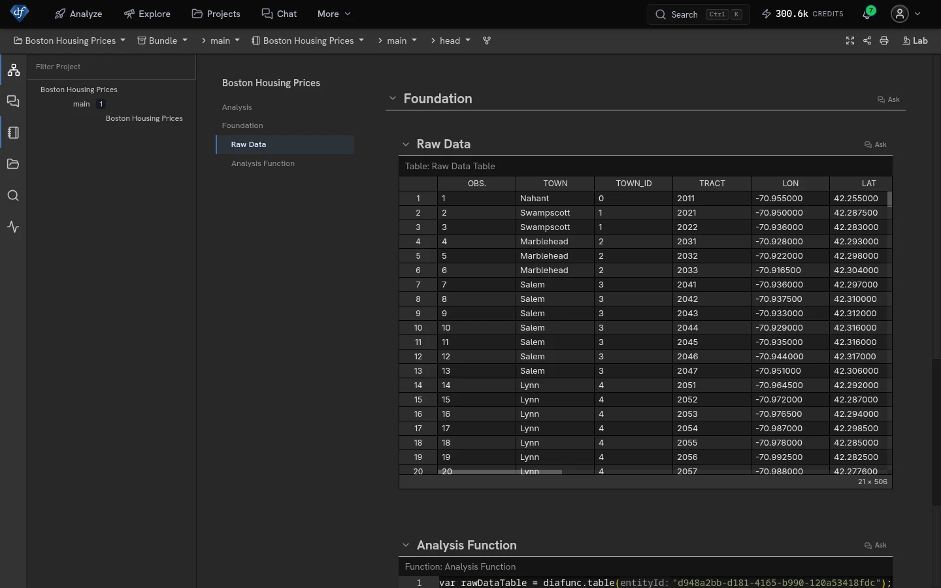Select the main branch tree item
This screenshot has height=588, width=941.
click(x=82, y=104)
